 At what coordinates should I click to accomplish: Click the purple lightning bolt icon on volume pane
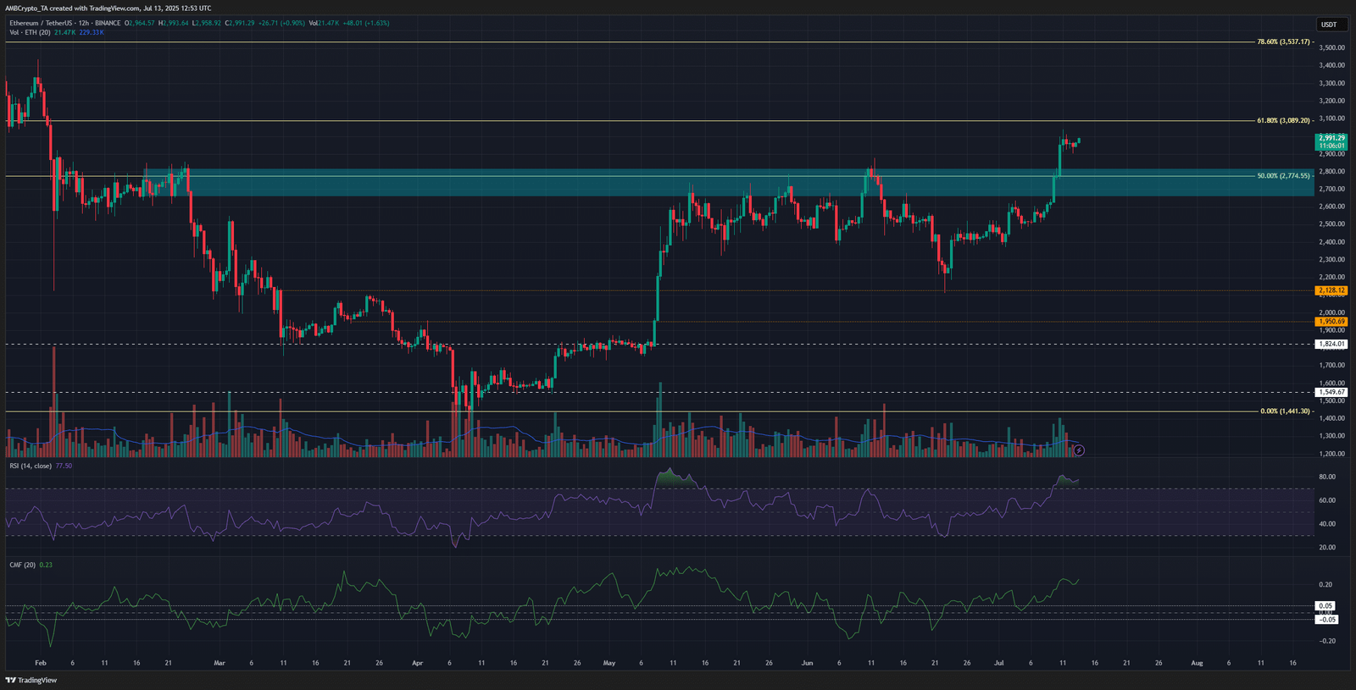1079,450
